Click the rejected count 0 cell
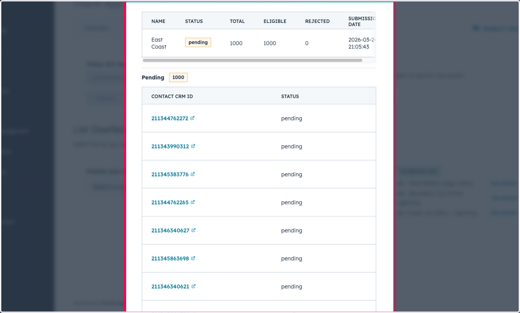This screenshot has height=313, width=520. pos(307,43)
